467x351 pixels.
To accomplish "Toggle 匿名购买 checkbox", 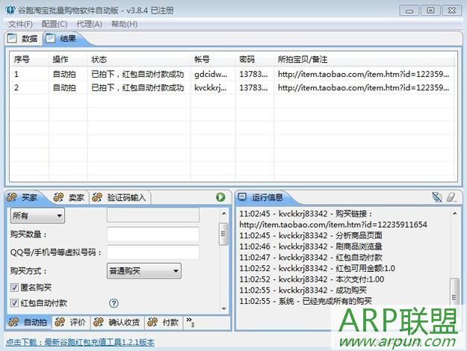I will click(14, 288).
